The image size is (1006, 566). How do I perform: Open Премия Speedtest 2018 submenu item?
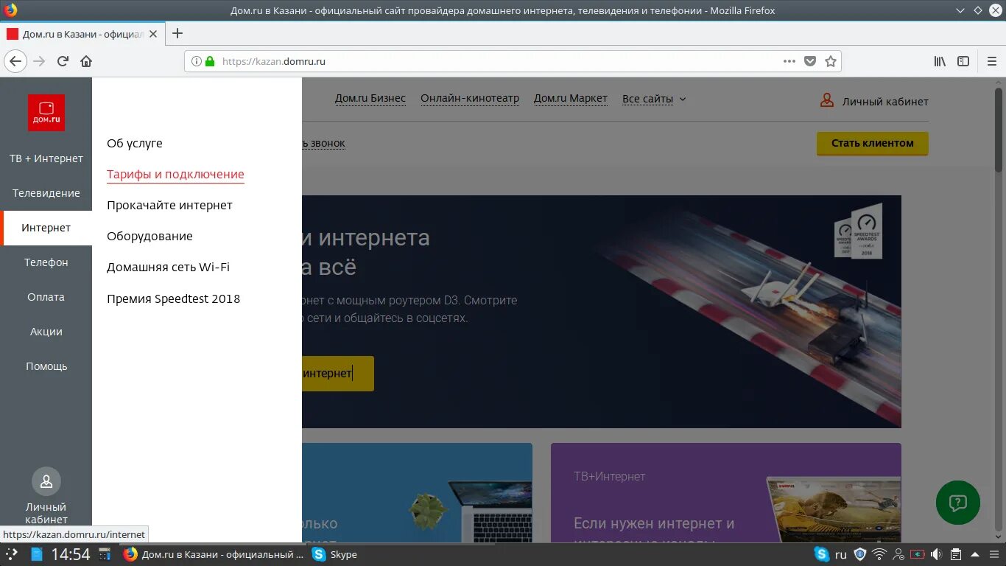pos(173,298)
